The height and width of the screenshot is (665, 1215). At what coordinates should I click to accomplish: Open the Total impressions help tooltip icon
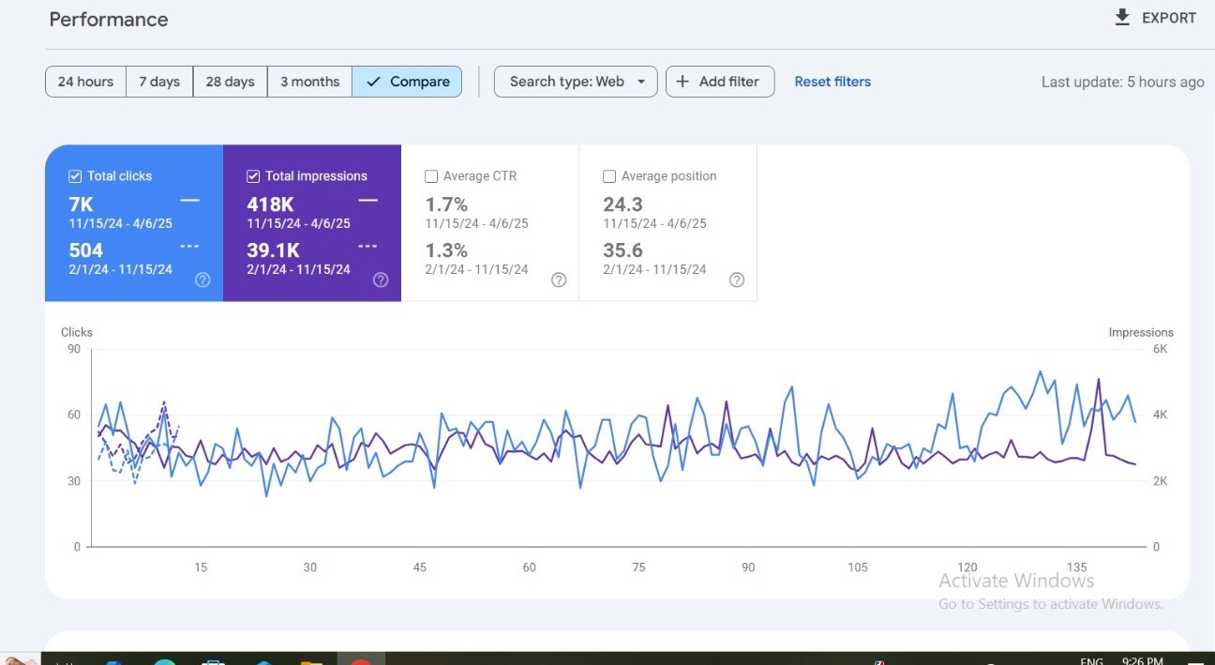point(381,280)
